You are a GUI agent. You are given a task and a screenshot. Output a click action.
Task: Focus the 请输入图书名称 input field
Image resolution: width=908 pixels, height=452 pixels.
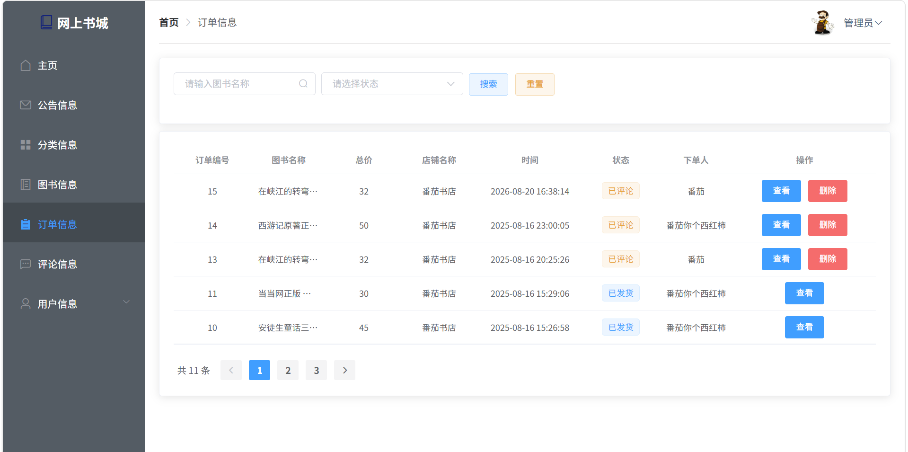tap(244, 84)
